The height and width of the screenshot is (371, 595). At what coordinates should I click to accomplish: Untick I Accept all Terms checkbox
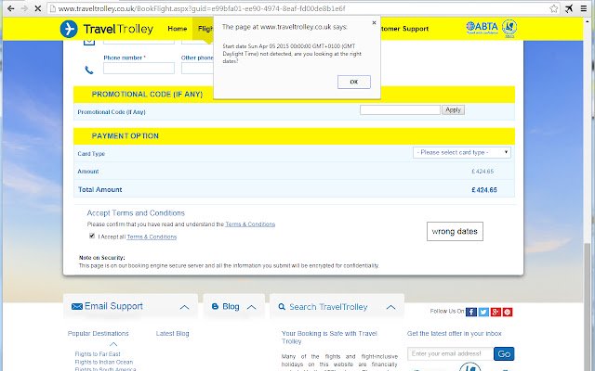point(92,236)
